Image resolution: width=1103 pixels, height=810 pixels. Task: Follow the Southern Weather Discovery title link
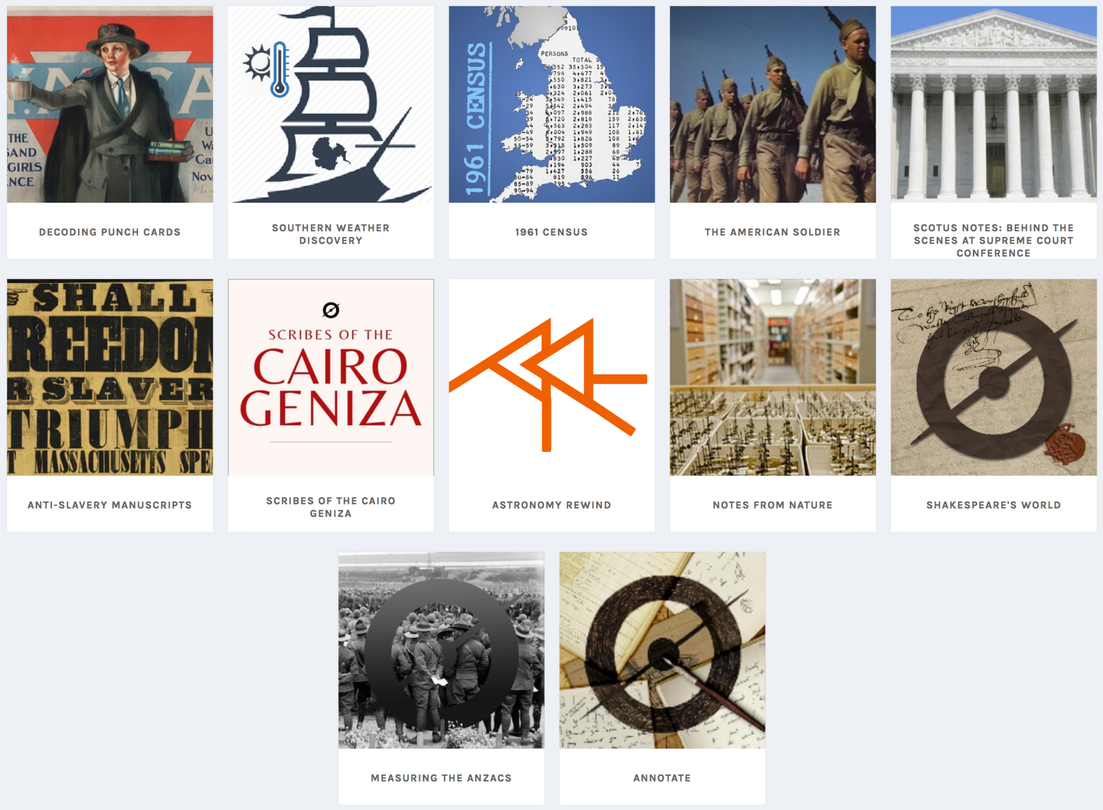pyautogui.click(x=331, y=234)
